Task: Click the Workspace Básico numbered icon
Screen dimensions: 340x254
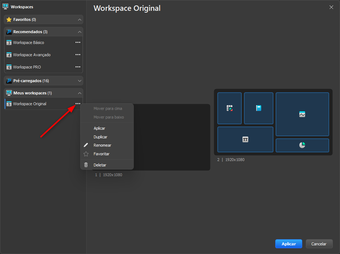Action: click(9, 43)
